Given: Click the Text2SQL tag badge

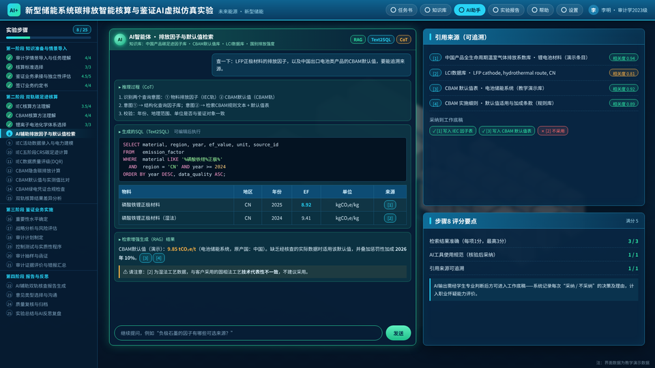Looking at the screenshot, I should coord(381,40).
